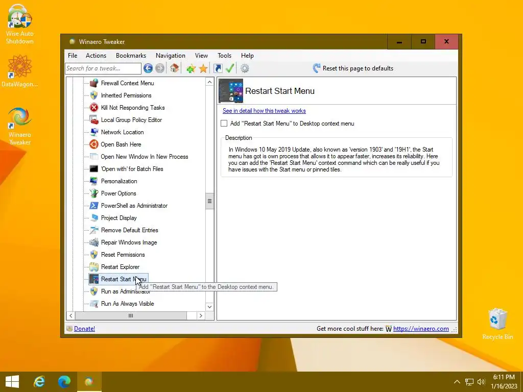Click the Network Location icon
Screen dimensions: 523x392
click(94, 132)
